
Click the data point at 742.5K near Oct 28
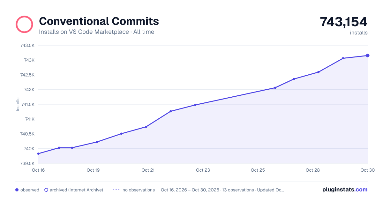[x=319, y=72]
